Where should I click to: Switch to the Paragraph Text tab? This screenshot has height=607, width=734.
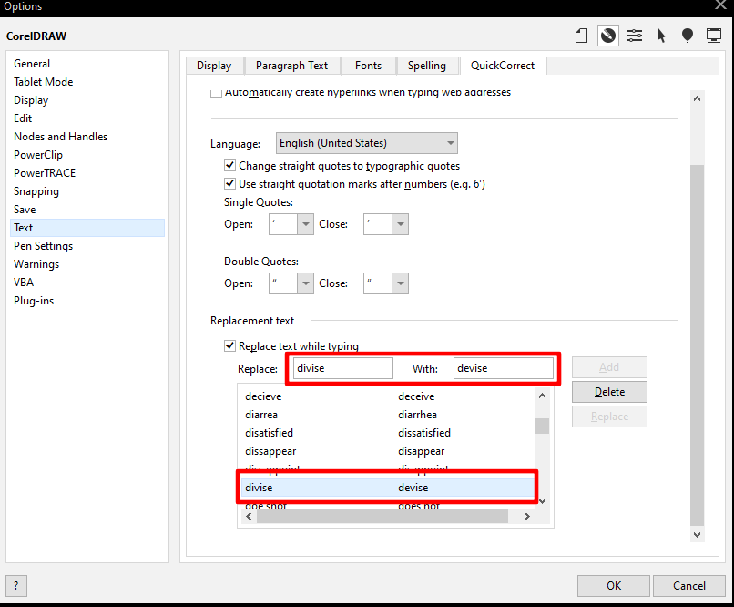pyautogui.click(x=292, y=66)
